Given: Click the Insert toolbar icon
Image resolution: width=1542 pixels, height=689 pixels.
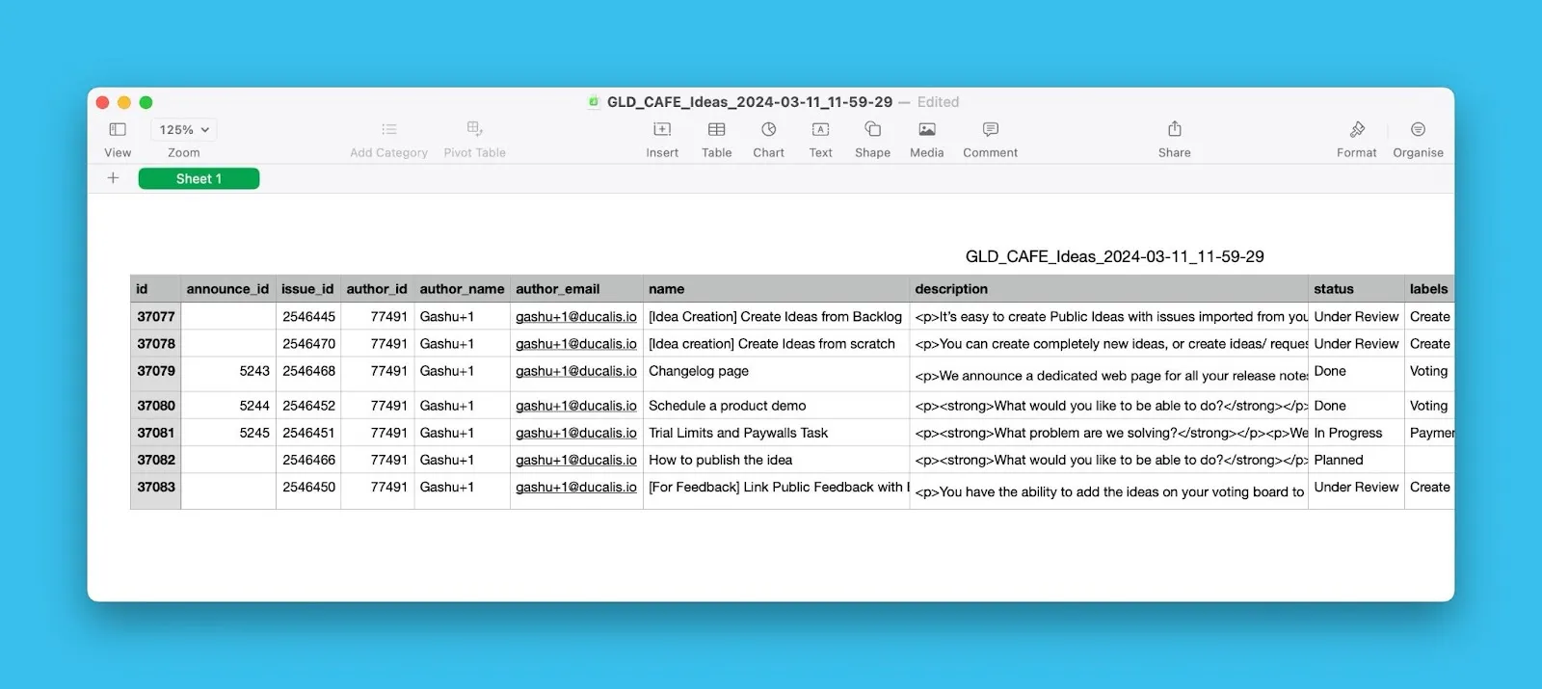Looking at the screenshot, I should click(662, 130).
